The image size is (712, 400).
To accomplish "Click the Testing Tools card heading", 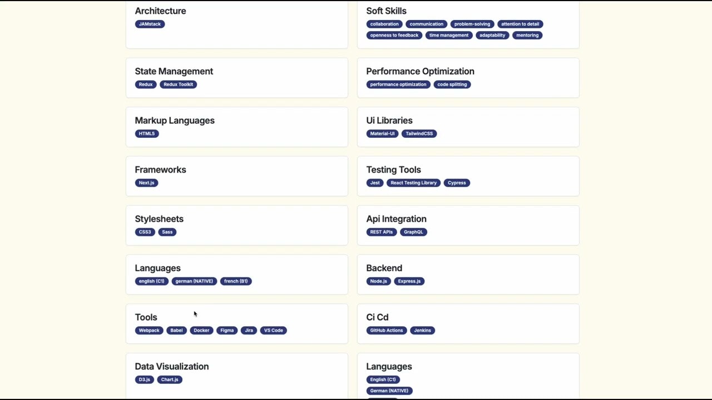I will pos(393,169).
